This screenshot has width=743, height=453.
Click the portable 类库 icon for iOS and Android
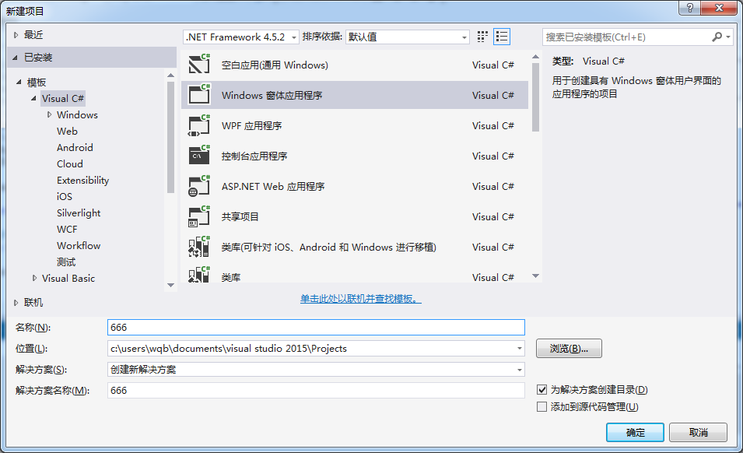[x=199, y=246]
